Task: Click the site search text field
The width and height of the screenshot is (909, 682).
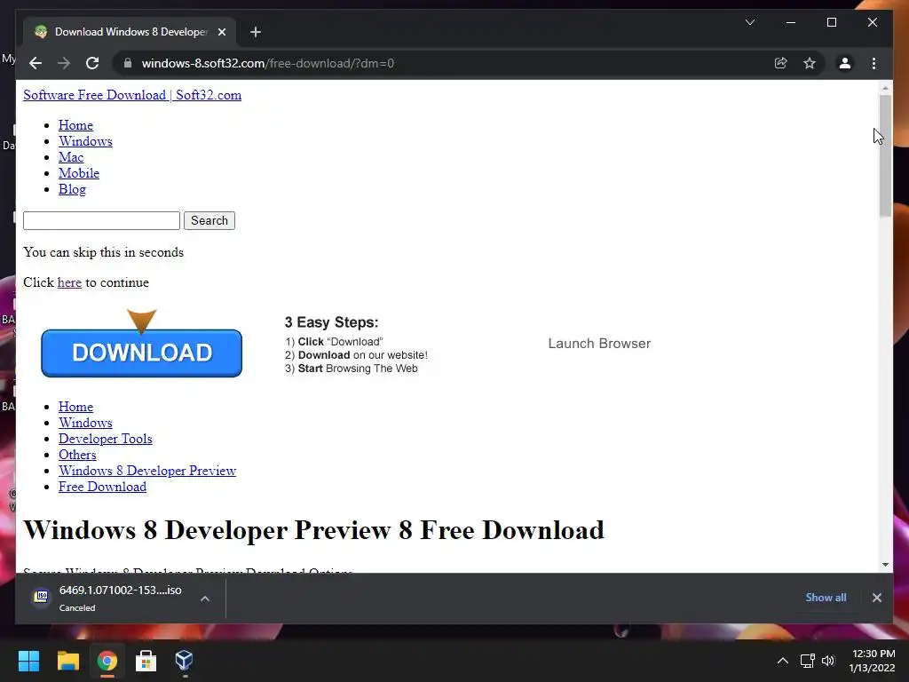Action: point(101,220)
